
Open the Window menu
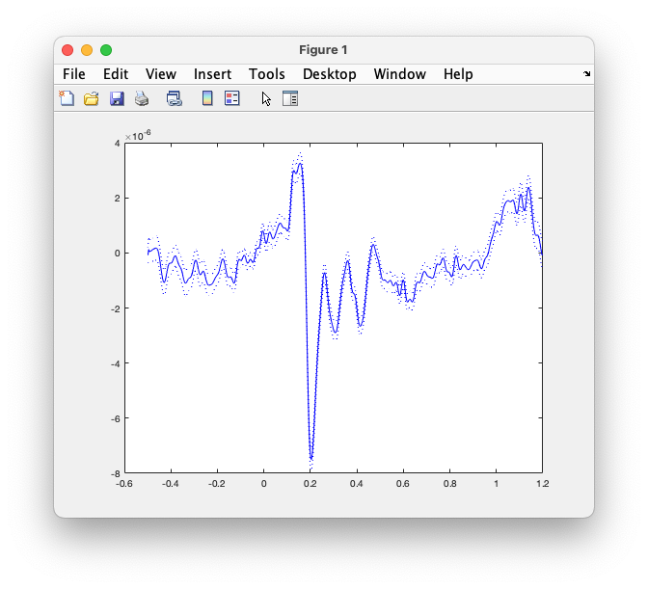(x=399, y=74)
